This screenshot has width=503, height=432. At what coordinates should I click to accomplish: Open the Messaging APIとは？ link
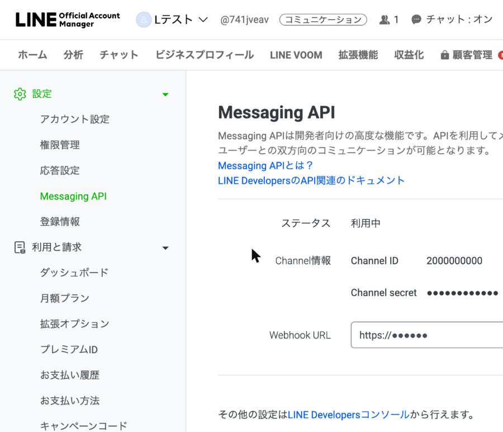click(x=265, y=165)
